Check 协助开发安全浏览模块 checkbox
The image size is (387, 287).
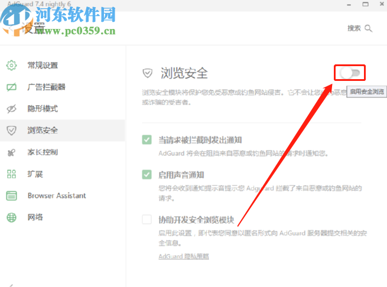click(x=147, y=219)
